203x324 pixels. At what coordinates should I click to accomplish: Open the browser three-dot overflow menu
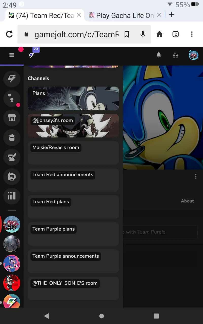192,34
